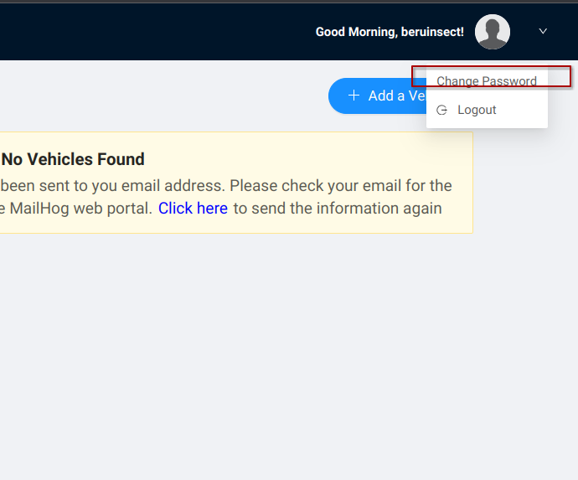Follow the "Click here" resend link
The width and height of the screenshot is (578, 480).
(193, 208)
